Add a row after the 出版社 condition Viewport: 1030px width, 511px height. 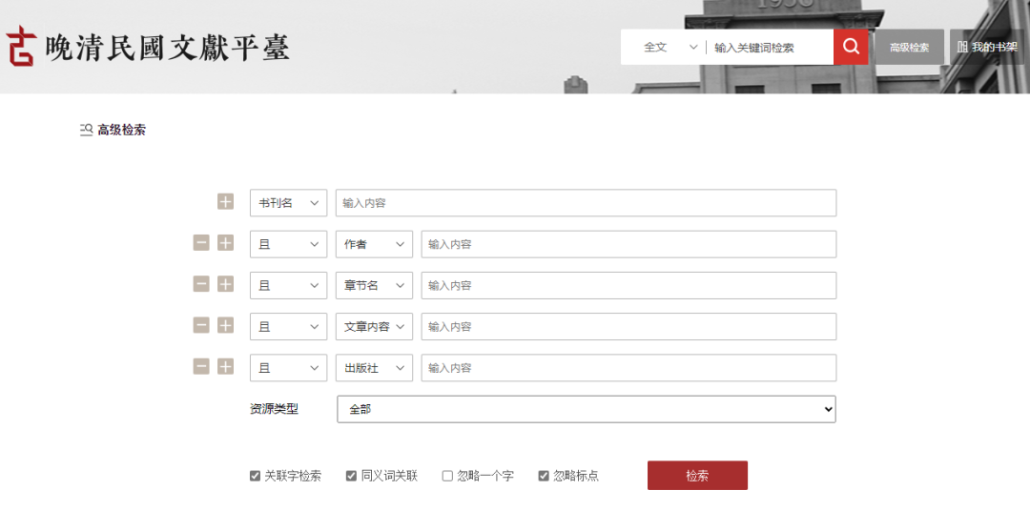[225, 367]
